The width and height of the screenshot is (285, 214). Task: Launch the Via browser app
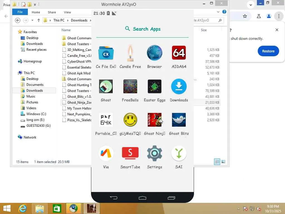106,154
